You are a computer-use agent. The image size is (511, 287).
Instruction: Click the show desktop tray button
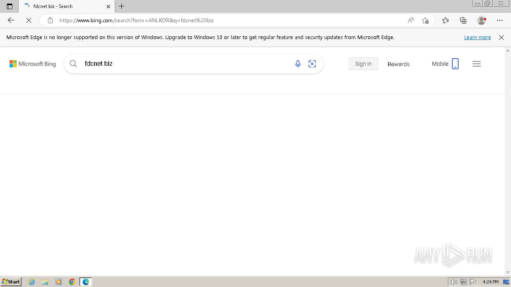tap(507, 282)
